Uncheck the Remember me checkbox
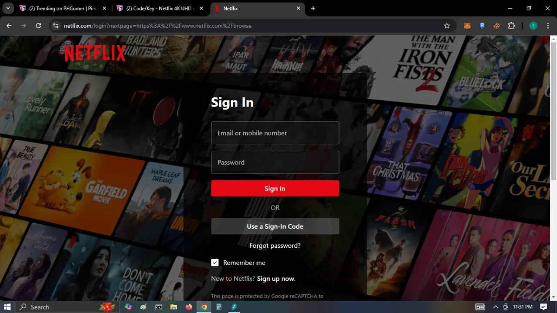The width and height of the screenshot is (557, 313). click(x=215, y=263)
